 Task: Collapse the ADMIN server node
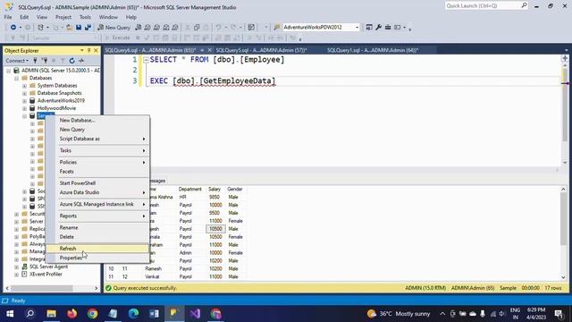pos(8,71)
